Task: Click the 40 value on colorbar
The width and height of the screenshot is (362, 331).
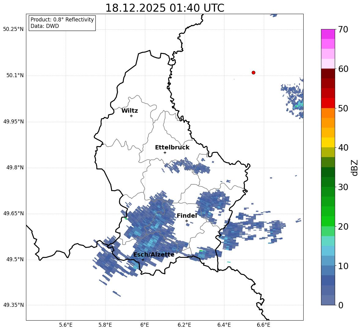Action: (x=343, y=148)
